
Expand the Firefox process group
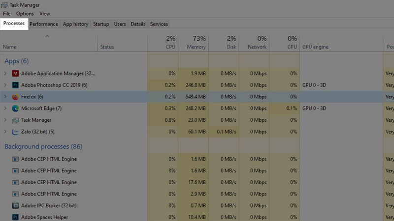coord(5,97)
